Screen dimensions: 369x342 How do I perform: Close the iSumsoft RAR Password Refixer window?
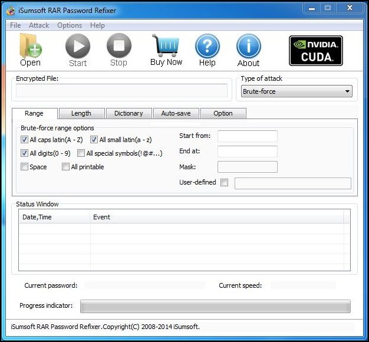pos(350,8)
